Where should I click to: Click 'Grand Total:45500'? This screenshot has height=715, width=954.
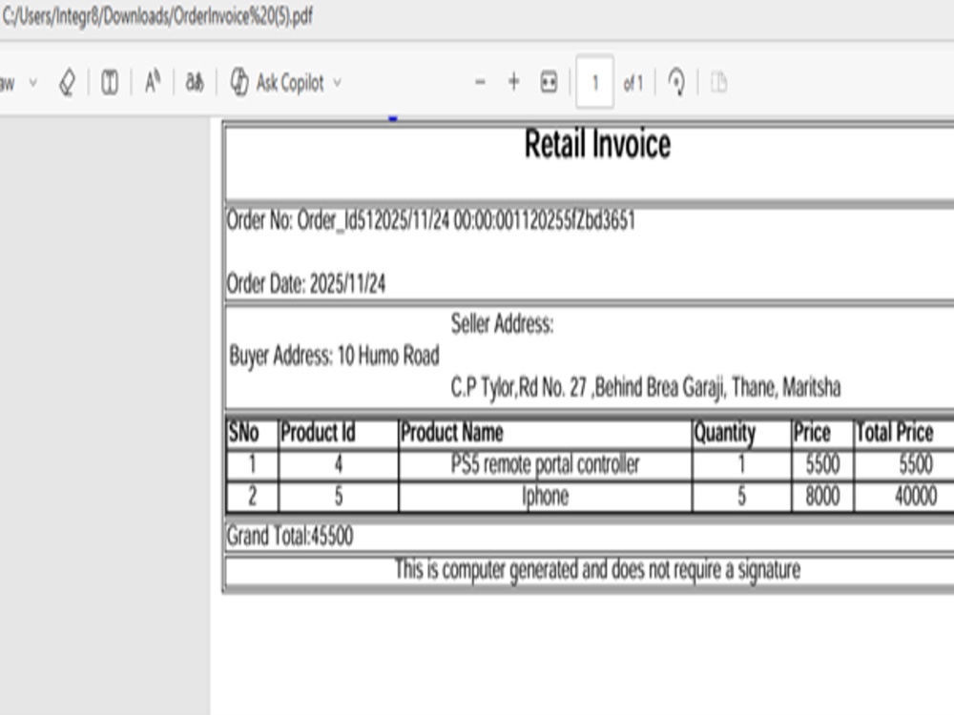click(x=290, y=536)
